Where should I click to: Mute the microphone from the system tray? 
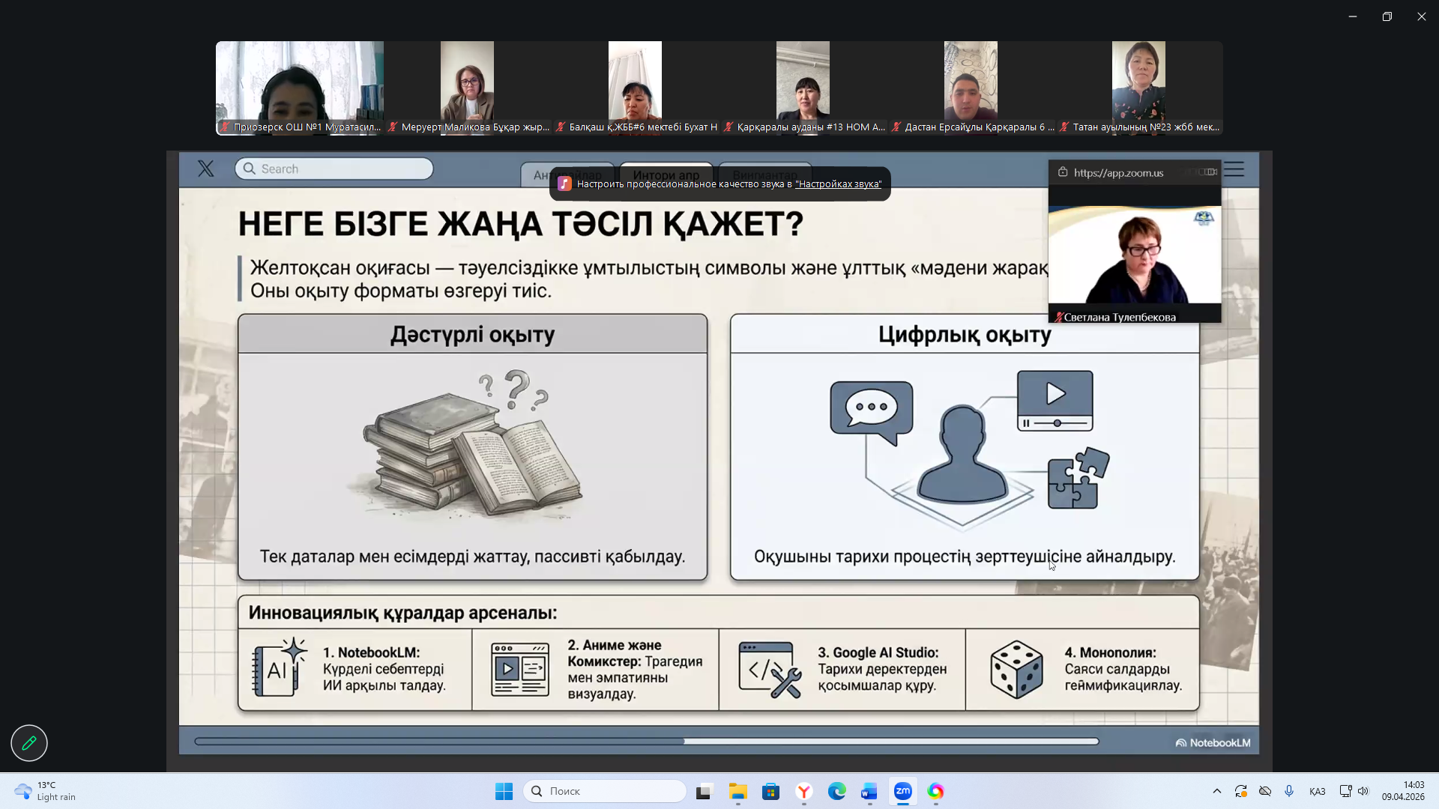(x=1290, y=791)
